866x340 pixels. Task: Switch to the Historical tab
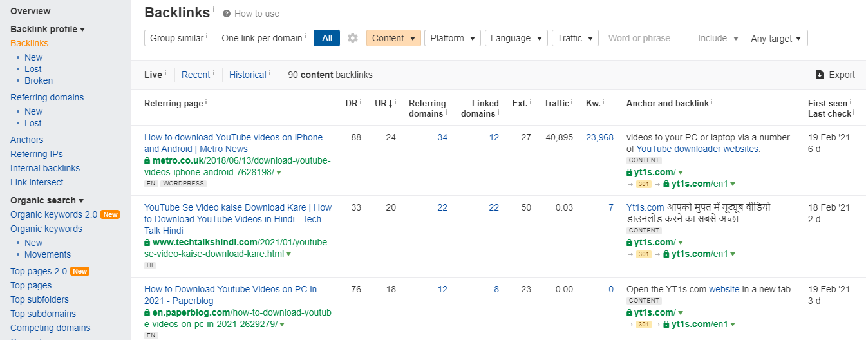(247, 75)
